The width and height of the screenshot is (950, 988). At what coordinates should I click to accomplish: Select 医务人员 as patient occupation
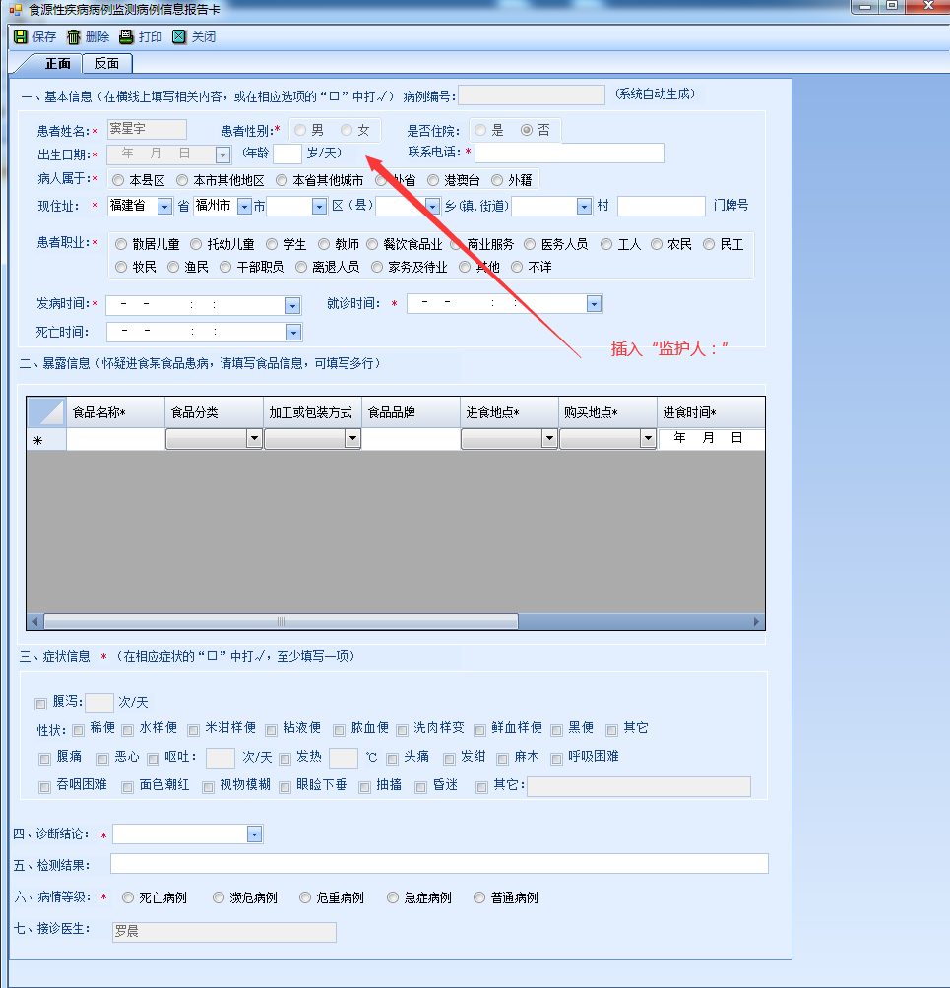pyautogui.click(x=530, y=244)
